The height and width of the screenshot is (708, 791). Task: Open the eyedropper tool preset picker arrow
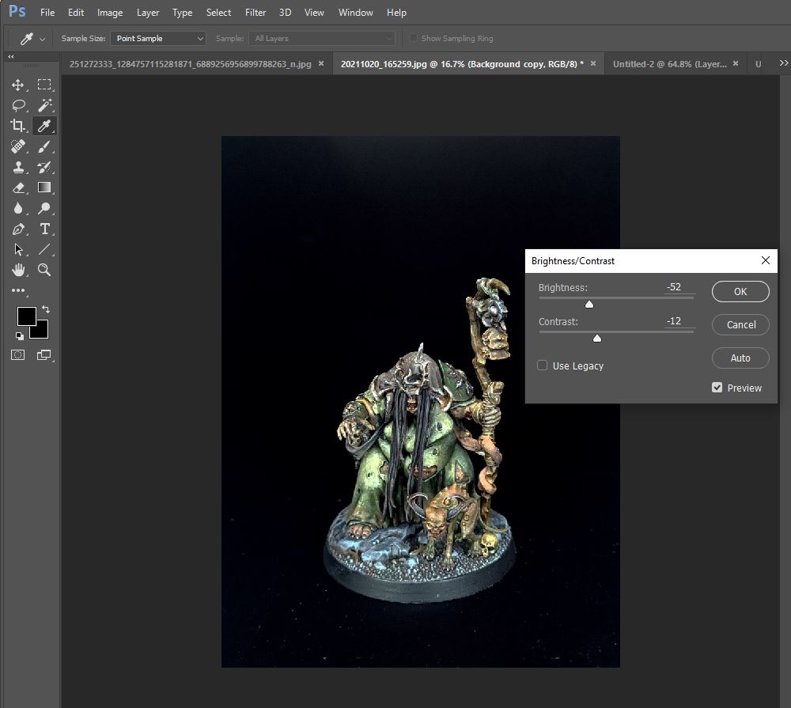[x=42, y=39]
